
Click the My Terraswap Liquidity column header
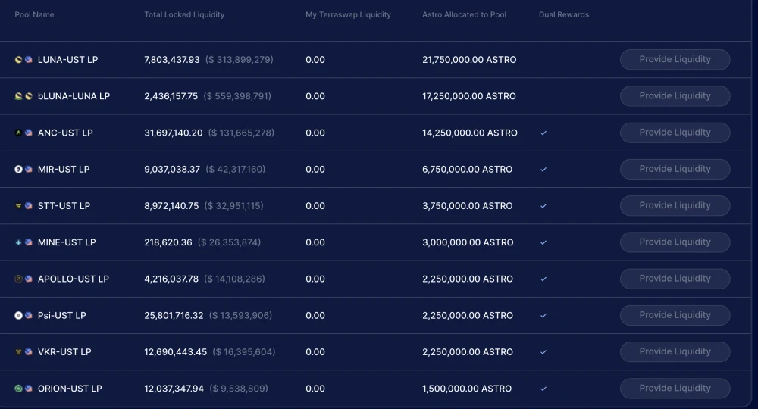(x=348, y=15)
